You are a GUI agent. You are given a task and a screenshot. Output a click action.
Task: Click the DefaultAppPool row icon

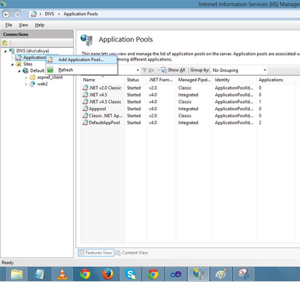coord(85,123)
